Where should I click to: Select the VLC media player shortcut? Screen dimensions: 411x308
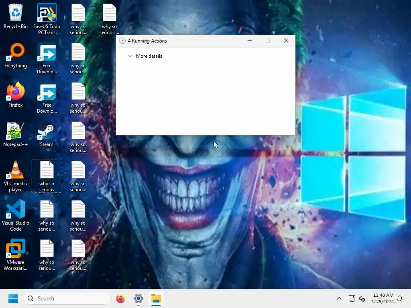[x=16, y=176]
